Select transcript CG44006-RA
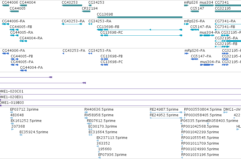Screen dimensions: 241x159 (x=6, y=24)
